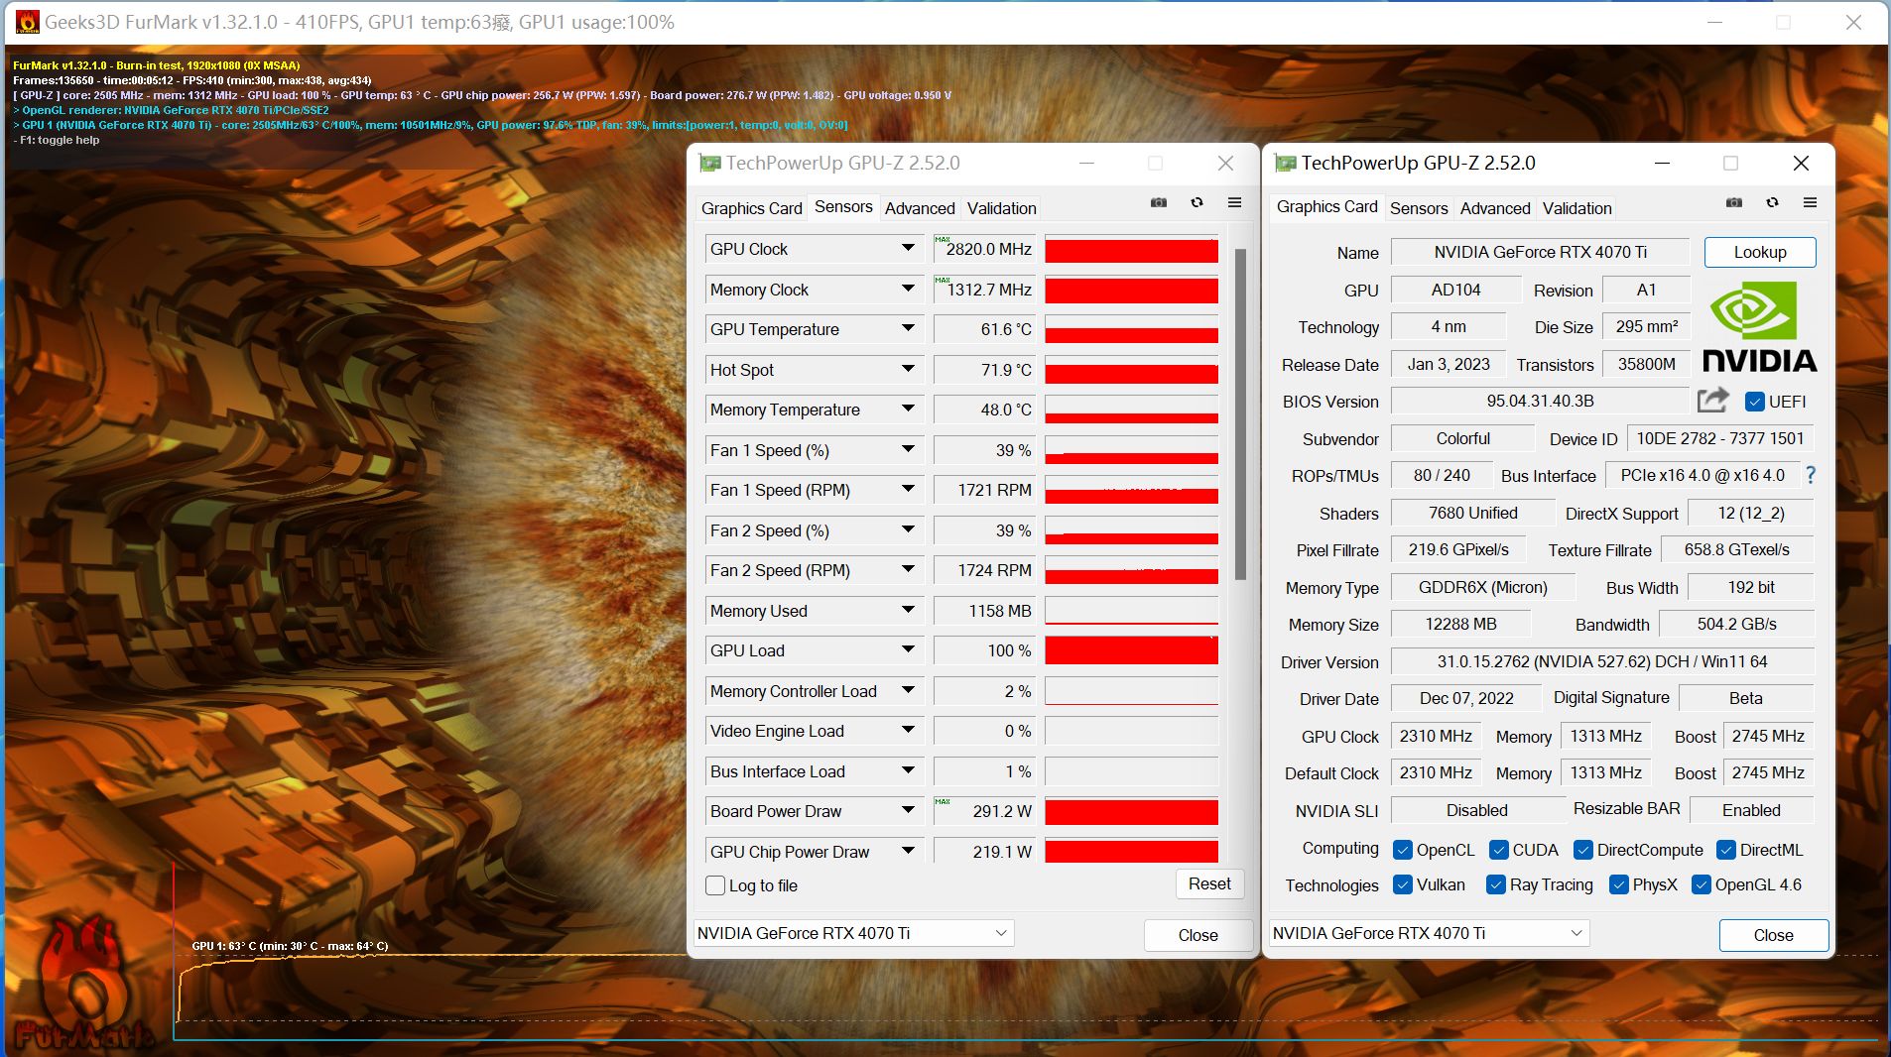The height and width of the screenshot is (1057, 1891).
Task: Minimize the Sensors GPU-Z window
Action: (x=1086, y=163)
